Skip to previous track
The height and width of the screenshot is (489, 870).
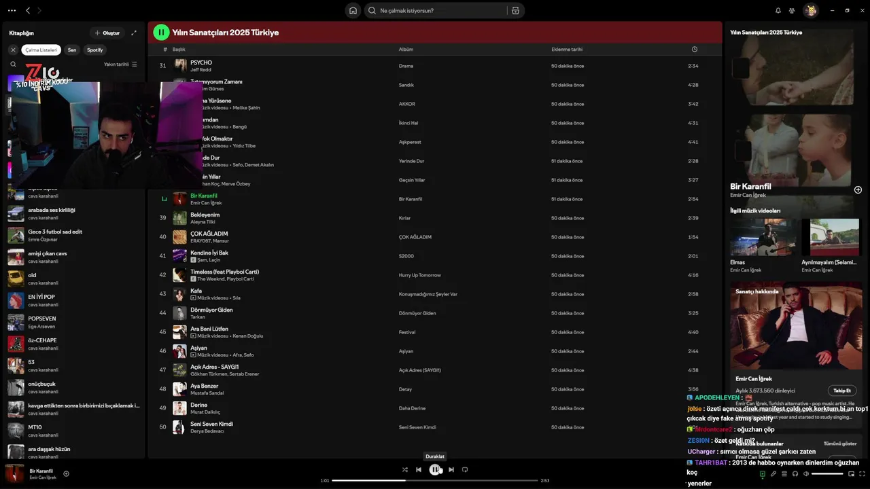tap(419, 469)
